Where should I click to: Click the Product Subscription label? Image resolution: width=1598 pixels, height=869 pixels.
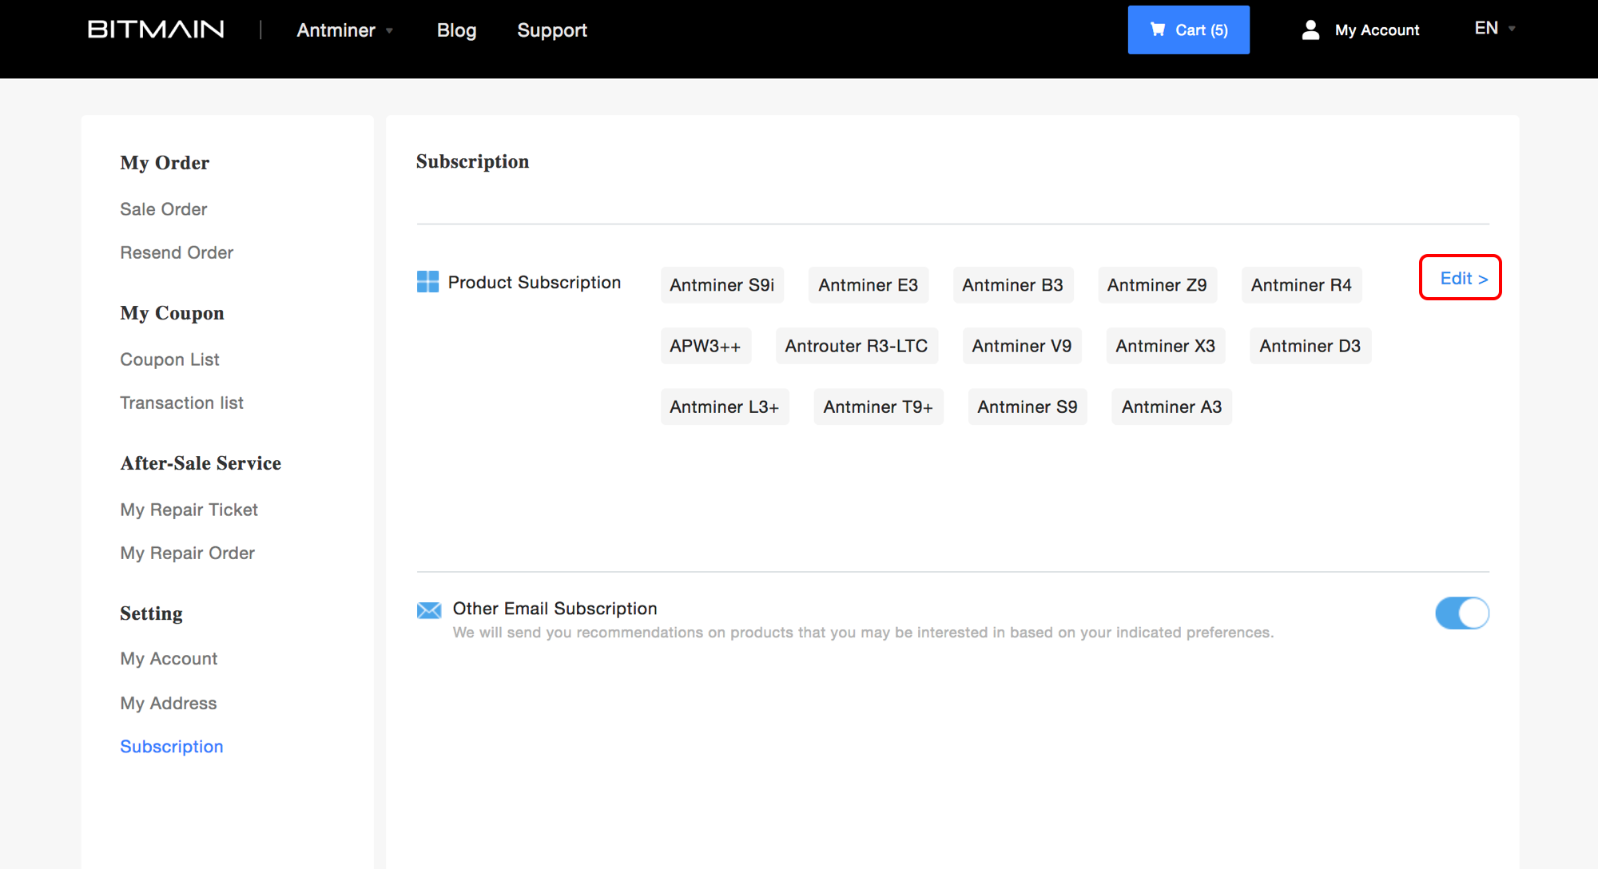coord(534,282)
